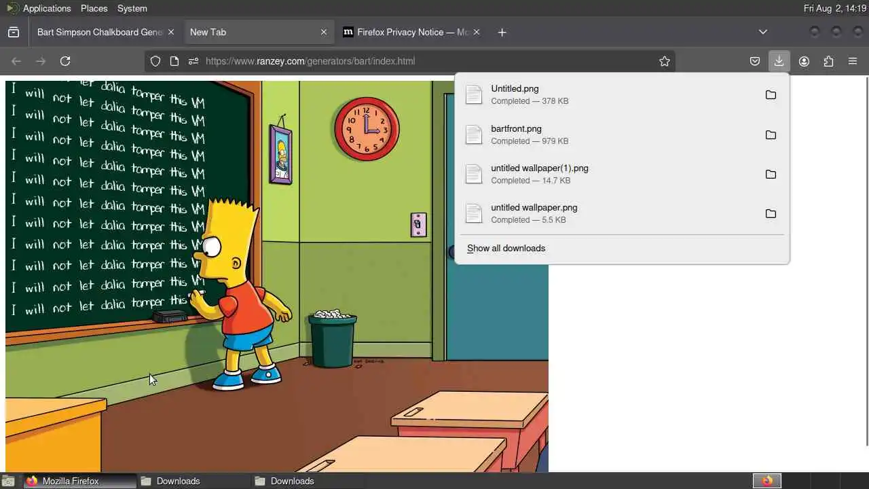Viewport: 869px width, 489px height.
Task: Open a new tab with plus button
Action: (x=502, y=32)
